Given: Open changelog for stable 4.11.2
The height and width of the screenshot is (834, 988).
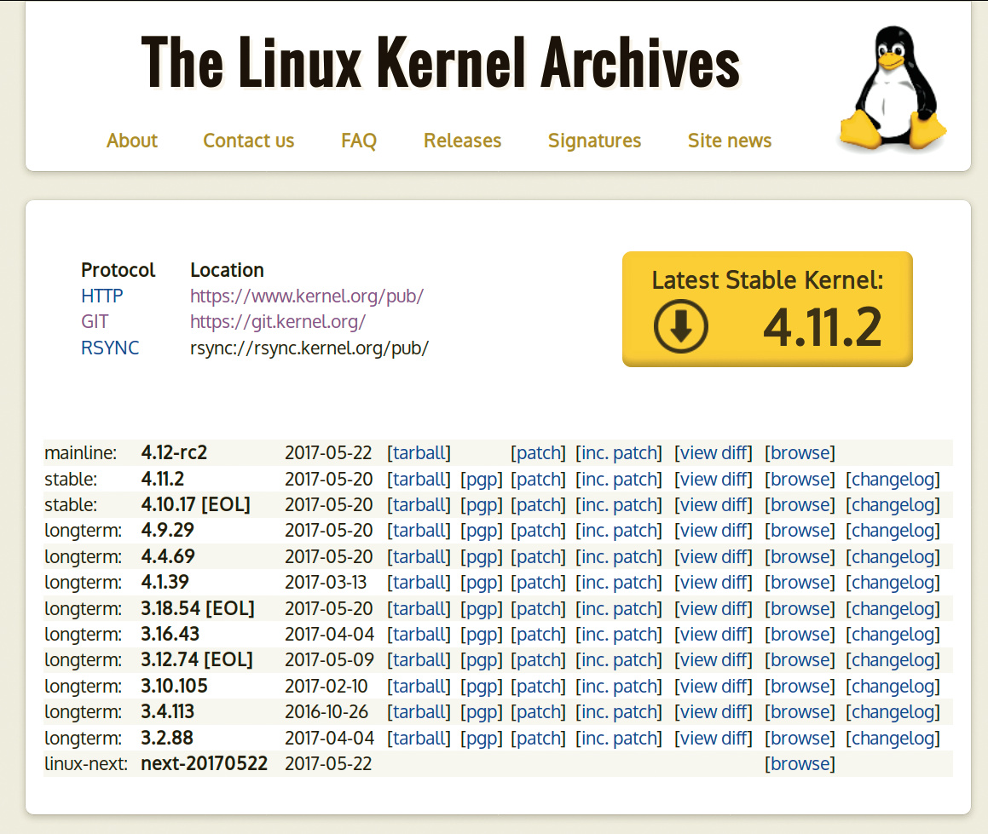Looking at the screenshot, I should (893, 480).
